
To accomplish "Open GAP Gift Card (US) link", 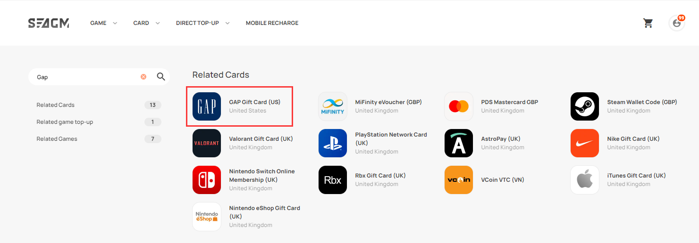I will [x=254, y=102].
